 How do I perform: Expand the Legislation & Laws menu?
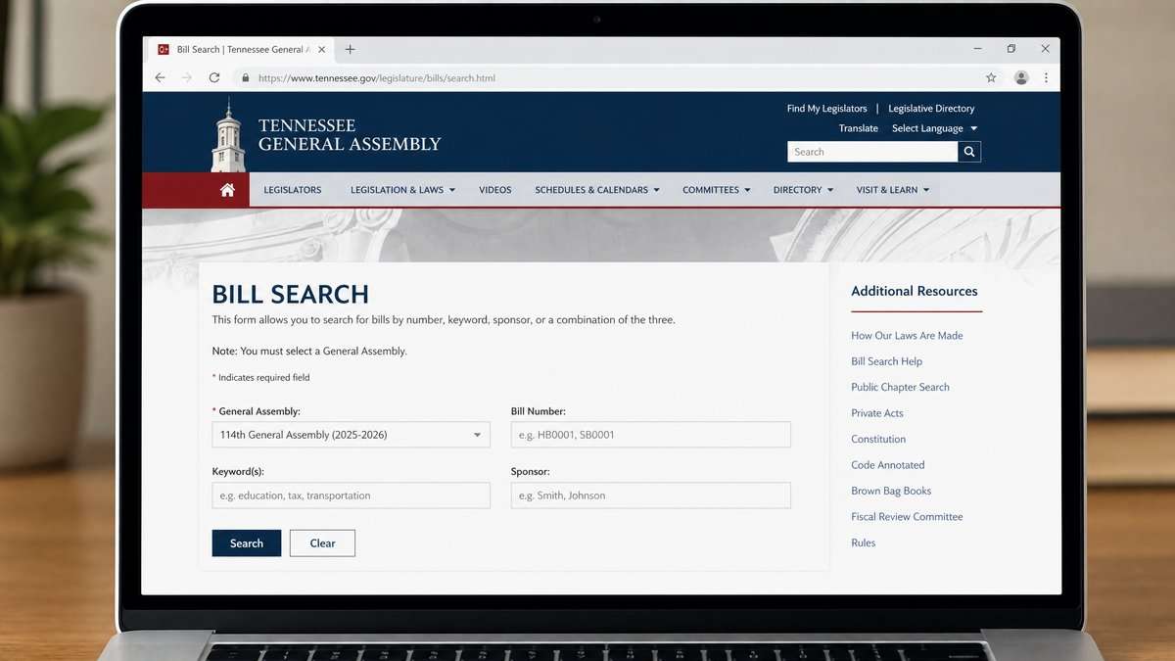402,190
